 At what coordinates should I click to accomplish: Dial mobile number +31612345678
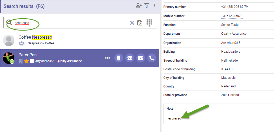point(232,16)
